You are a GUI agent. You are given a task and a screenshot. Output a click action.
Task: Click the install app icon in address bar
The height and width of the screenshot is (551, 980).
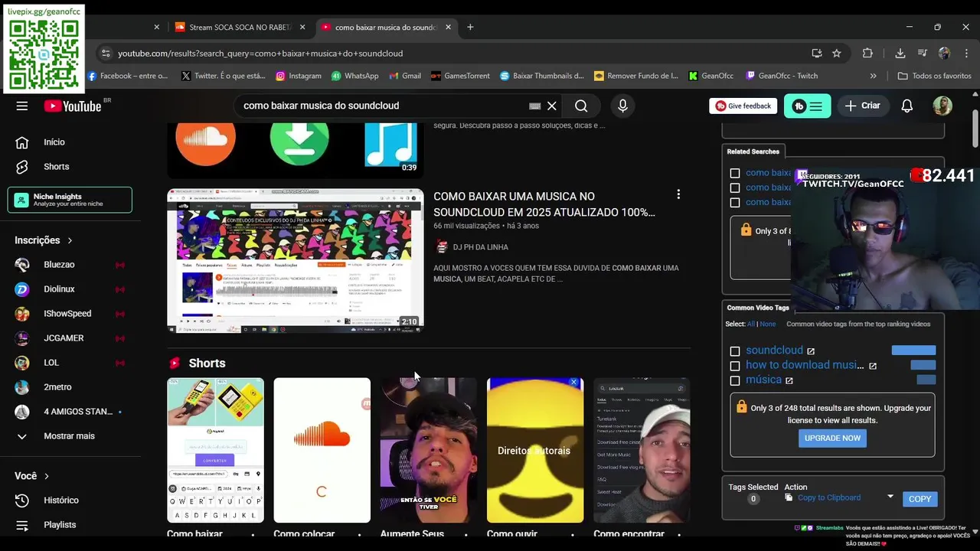tap(817, 53)
